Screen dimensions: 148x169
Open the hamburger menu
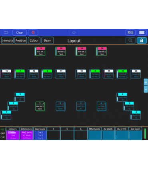(142, 32)
